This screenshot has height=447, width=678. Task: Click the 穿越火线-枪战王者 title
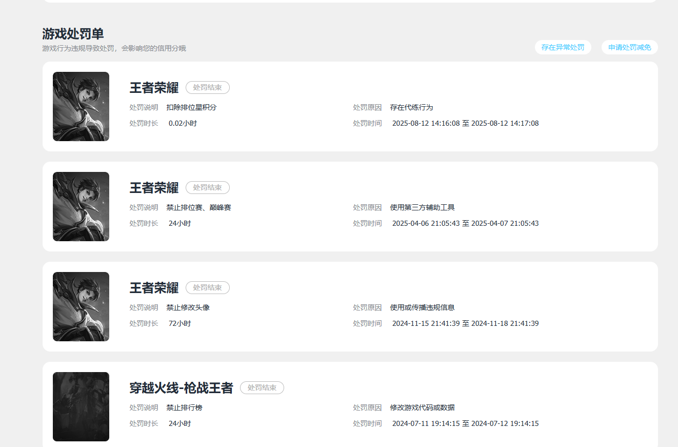pyautogui.click(x=181, y=388)
